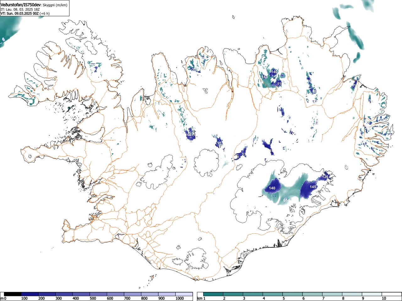The image size is (402, 301).
Task: Click the '3' tick on kilometer legend
Action: click(244, 298)
